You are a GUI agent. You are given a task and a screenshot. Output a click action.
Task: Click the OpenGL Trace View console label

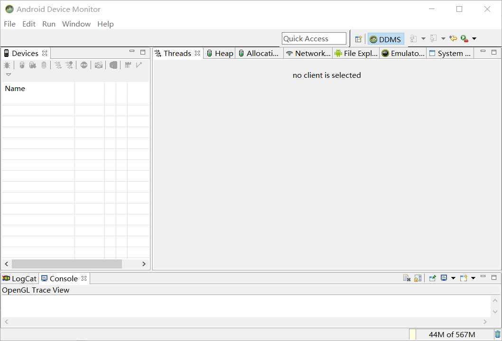36,290
